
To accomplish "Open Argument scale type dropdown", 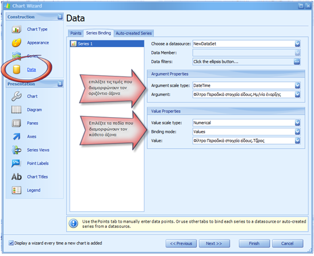I will 297,86.
